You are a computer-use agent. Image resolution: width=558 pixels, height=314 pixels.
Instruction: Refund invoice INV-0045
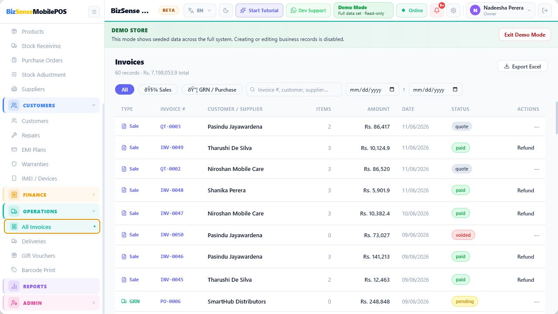pos(526,280)
